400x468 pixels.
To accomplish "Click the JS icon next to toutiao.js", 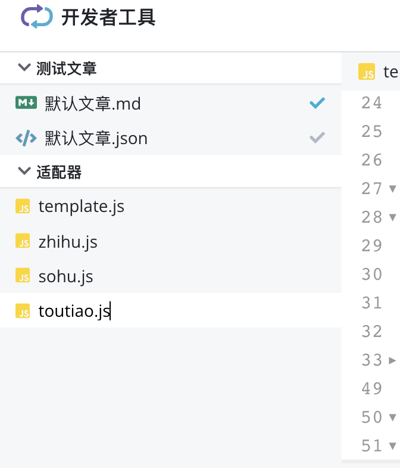I will 23,311.
